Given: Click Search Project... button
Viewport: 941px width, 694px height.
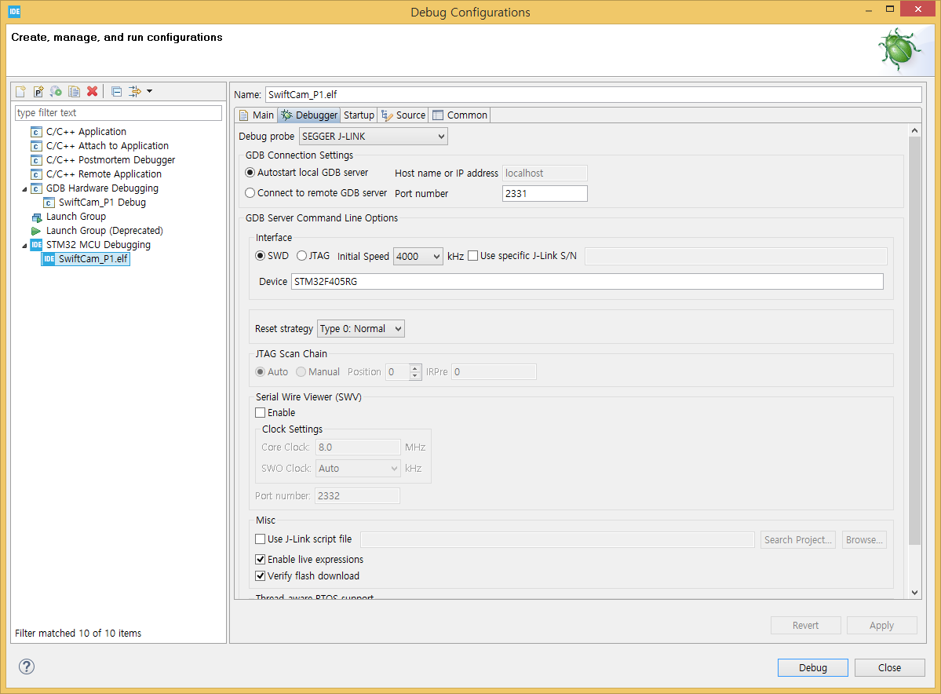Looking at the screenshot, I should point(797,539).
